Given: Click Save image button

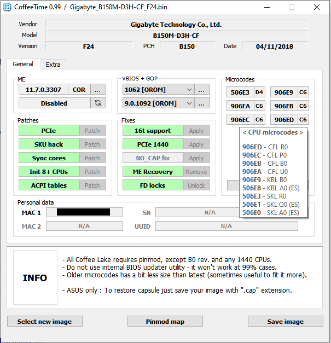Looking at the screenshot, I should pyautogui.click(x=286, y=321).
